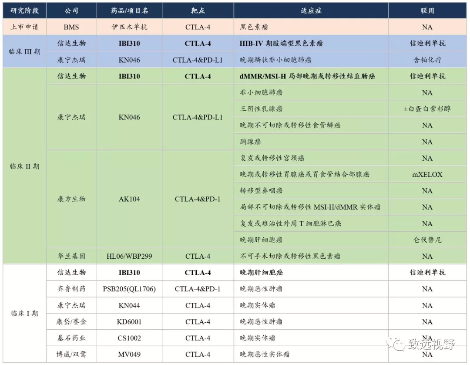Viewport: 470px width, 365px height.
Task: Click CTLA-4&PD-1 in the AK104 row
Action: 198,199
